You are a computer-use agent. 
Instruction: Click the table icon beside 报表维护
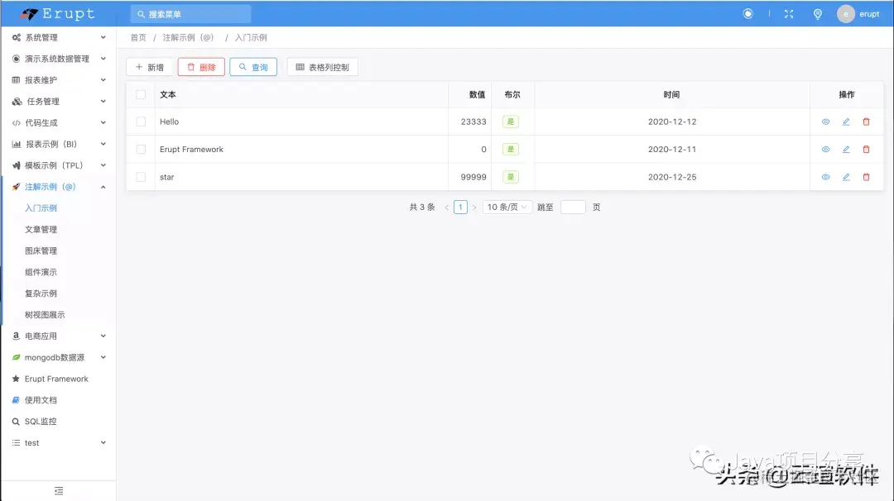(16, 80)
